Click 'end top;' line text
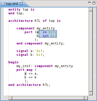The width and height of the screenshot is (97, 101). click(16, 13)
